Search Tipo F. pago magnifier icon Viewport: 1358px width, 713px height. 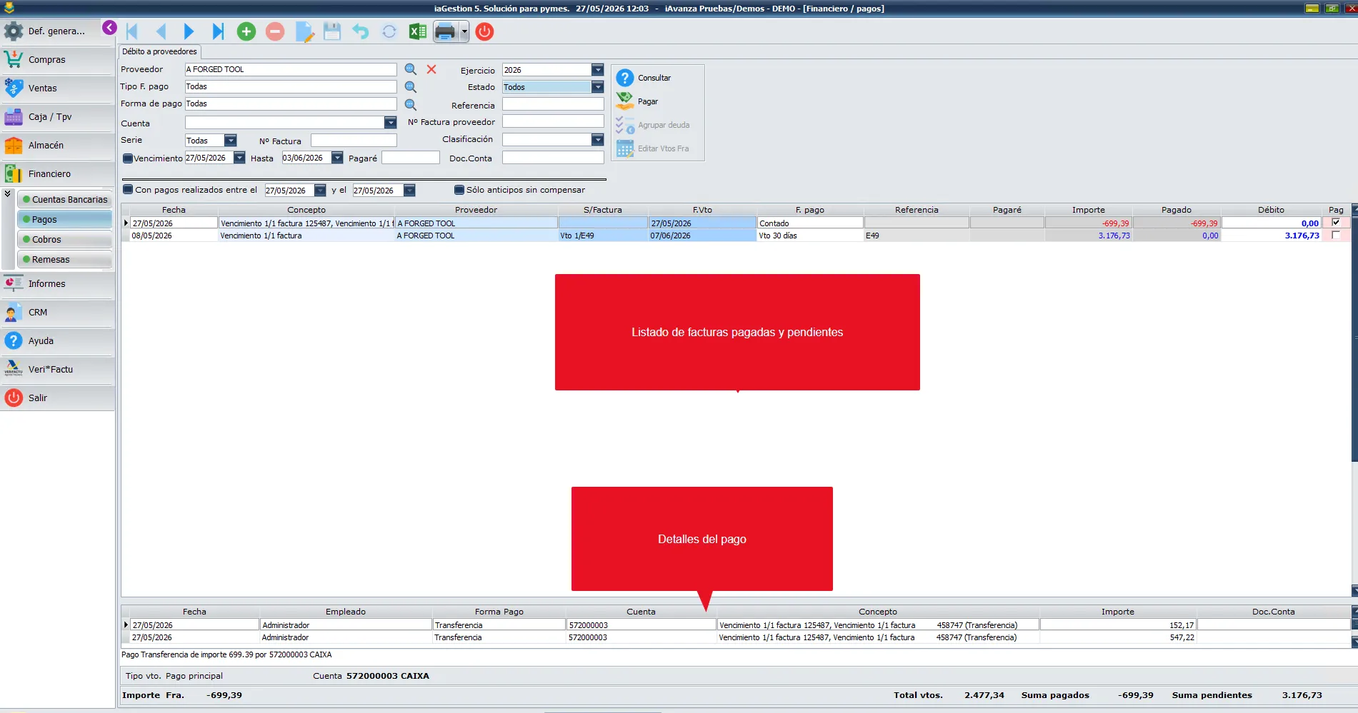[x=411, y=86]
